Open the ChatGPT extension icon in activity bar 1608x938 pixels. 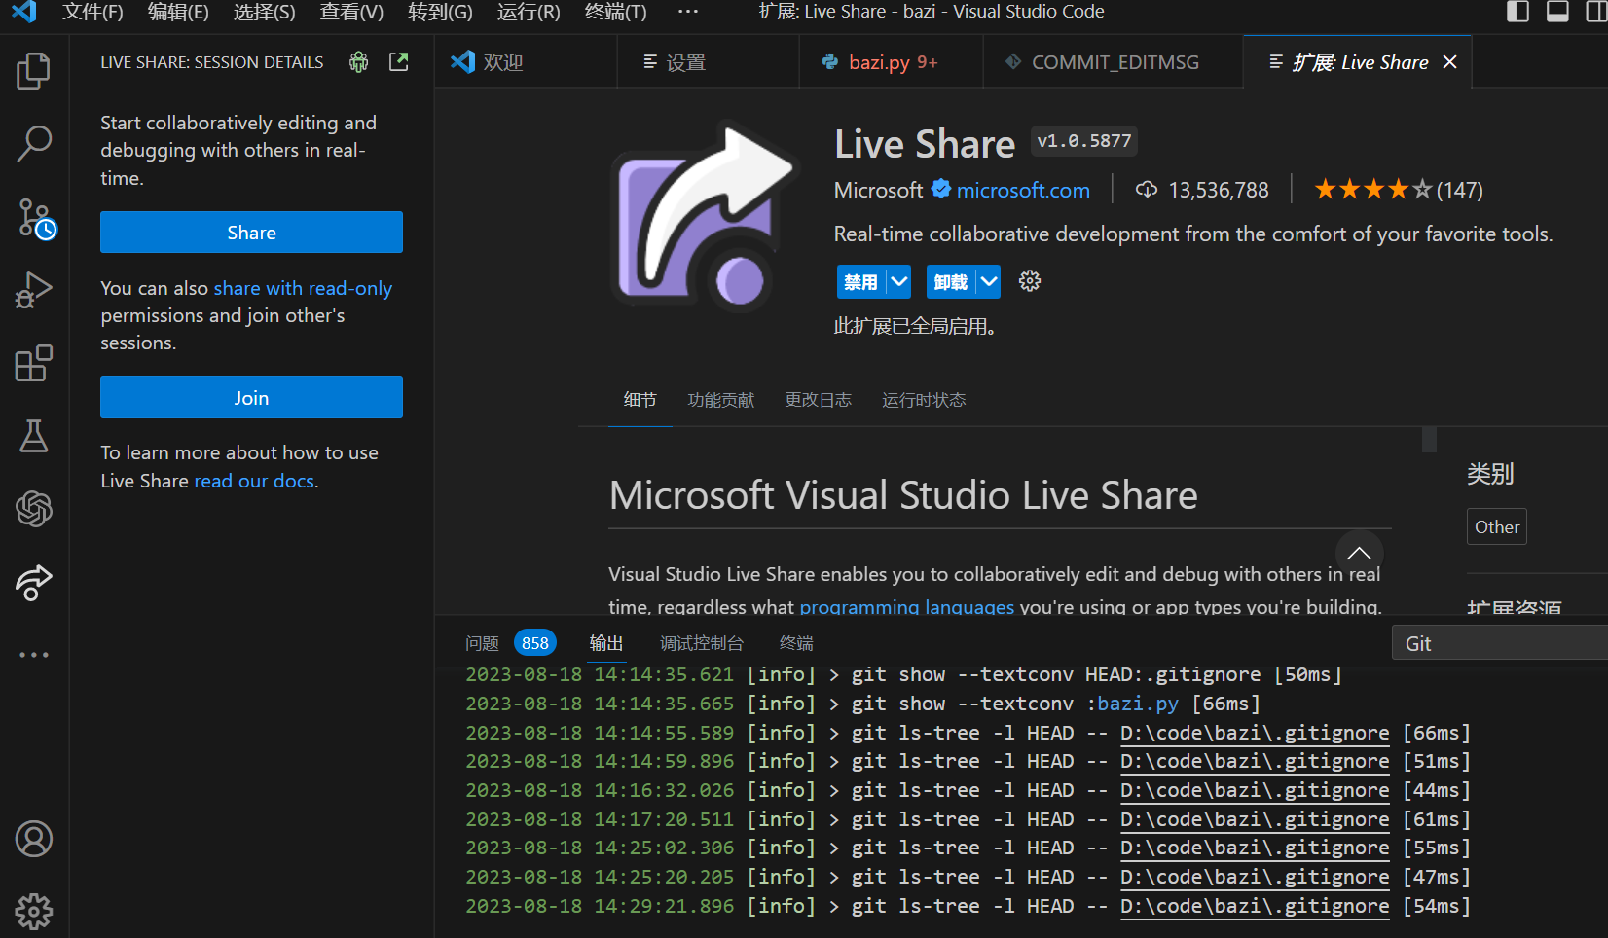tap(34, 509)
